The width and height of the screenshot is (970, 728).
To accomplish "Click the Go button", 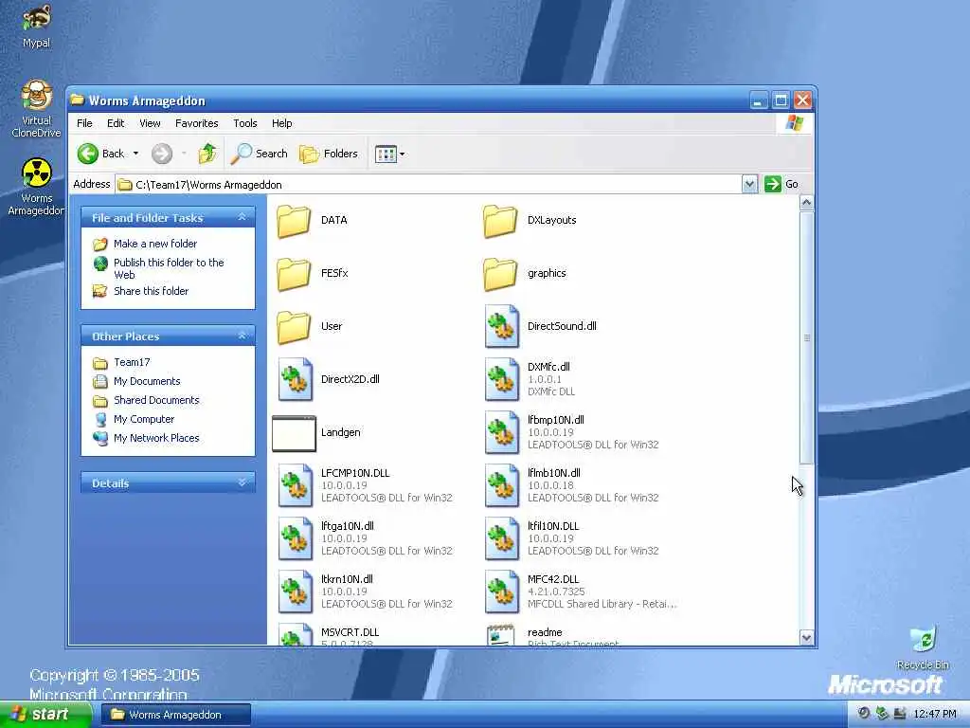I will [x=781, y=184].
